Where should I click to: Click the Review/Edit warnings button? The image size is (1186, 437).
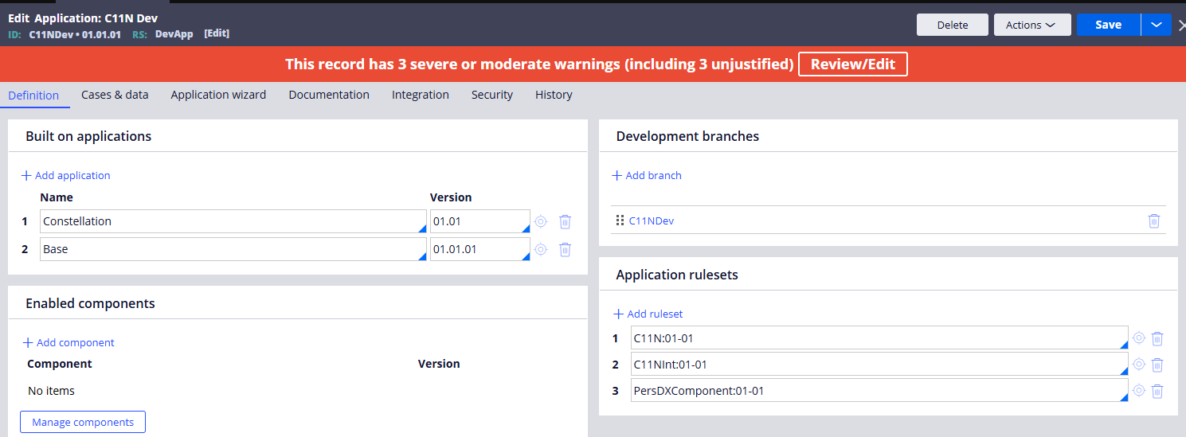[x=852, y=64]
